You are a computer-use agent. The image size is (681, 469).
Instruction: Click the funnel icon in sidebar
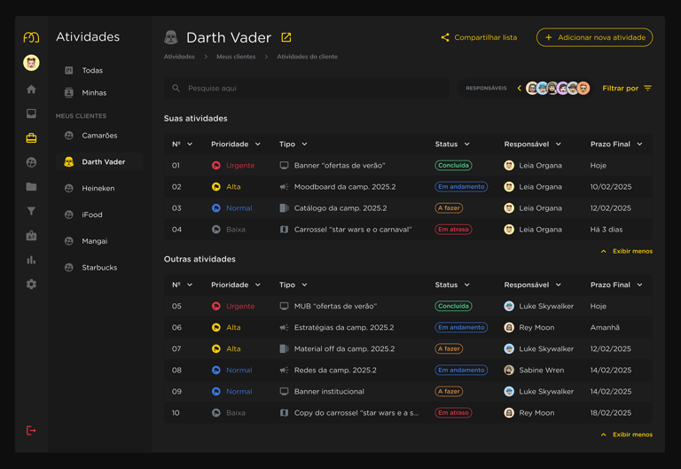[31, 211]
